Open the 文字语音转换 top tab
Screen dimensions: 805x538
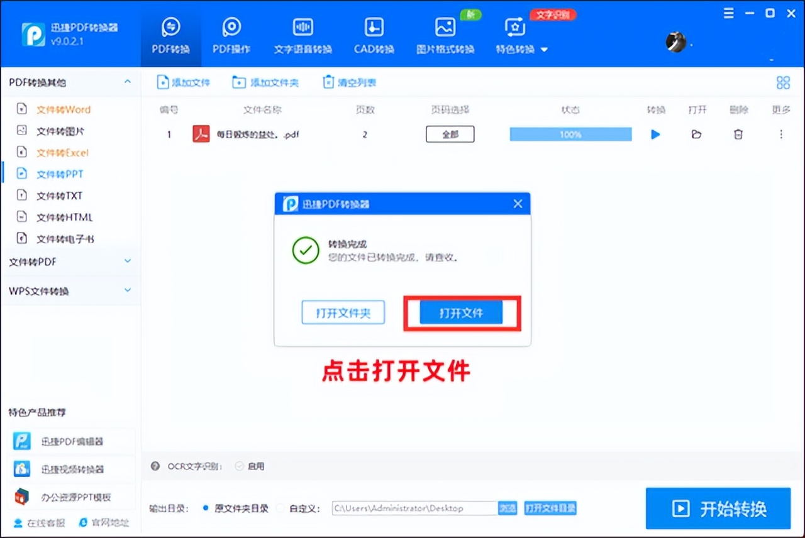[x=303, y=36]
